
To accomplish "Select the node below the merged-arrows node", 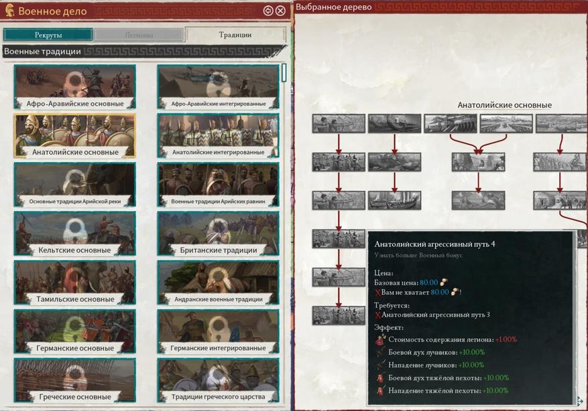I will [478, 200].
